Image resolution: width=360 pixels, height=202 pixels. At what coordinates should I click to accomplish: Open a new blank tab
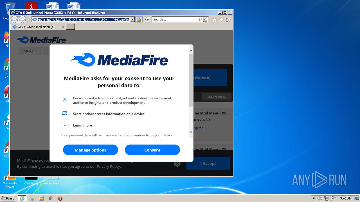70,27
